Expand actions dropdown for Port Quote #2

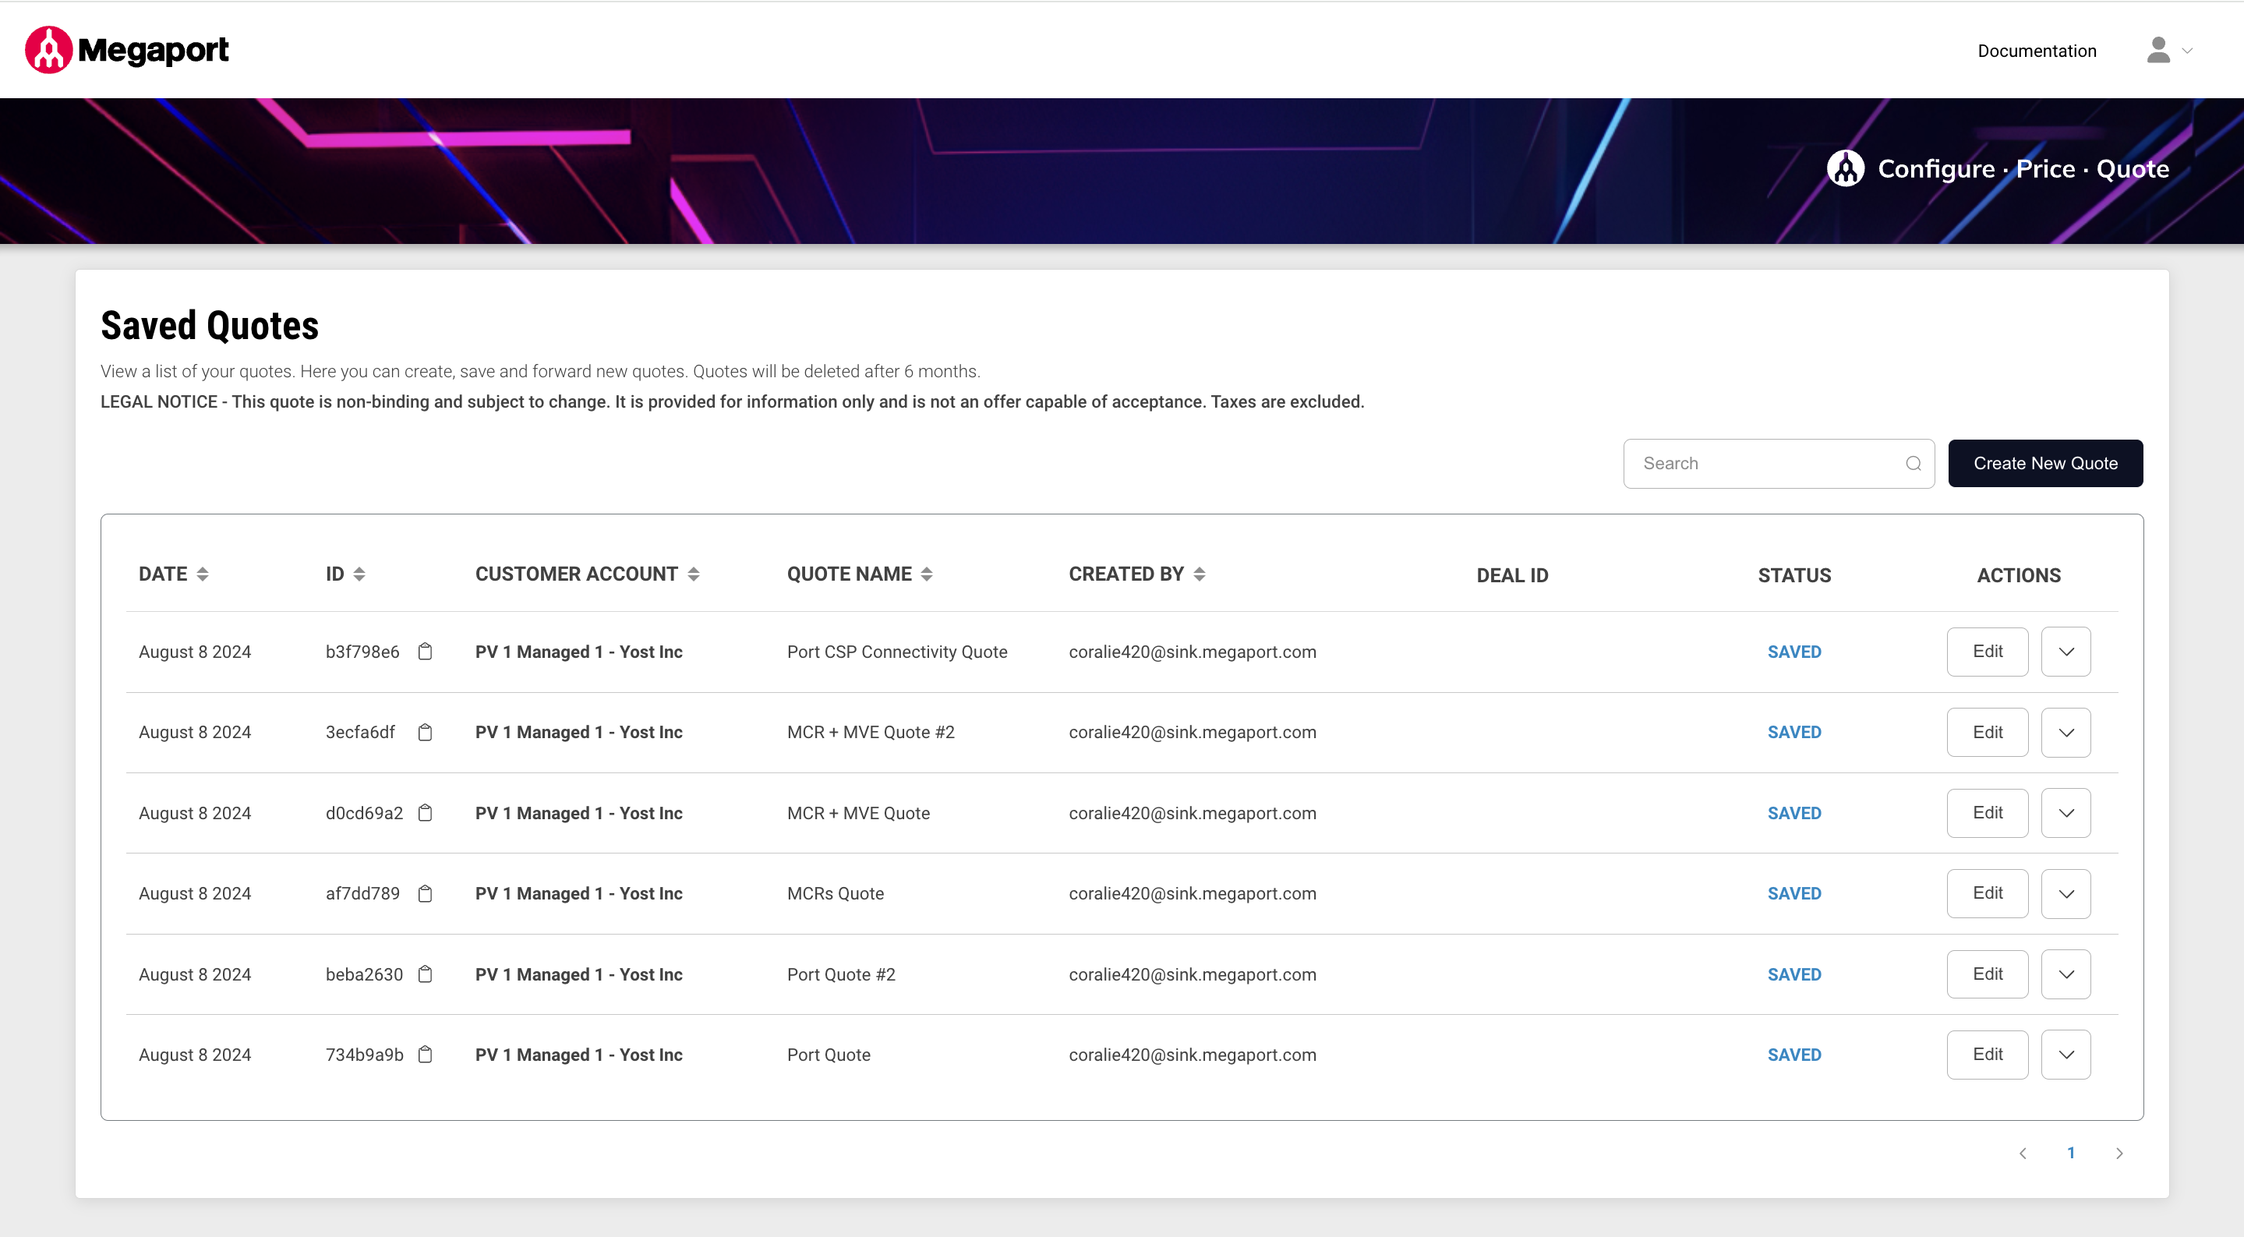(x=2066, y=974)
